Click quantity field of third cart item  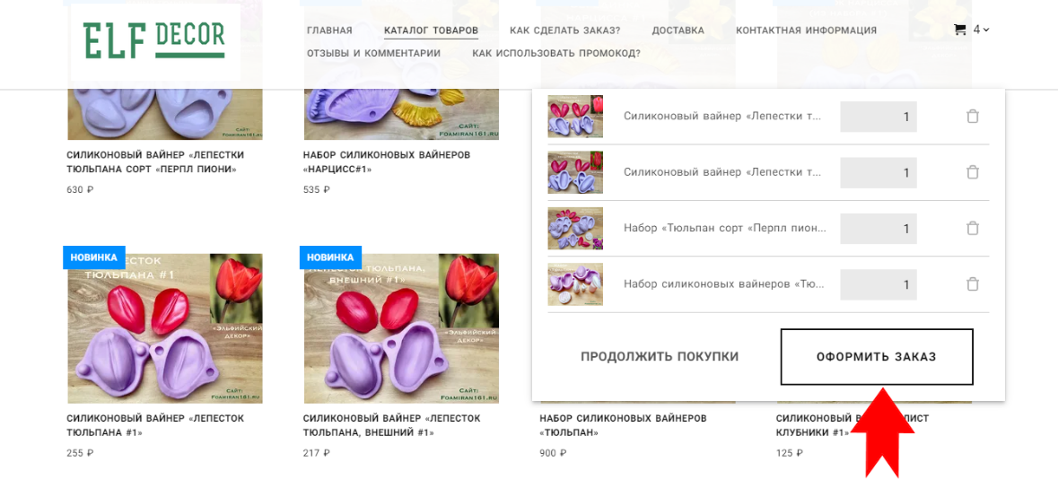[879, 229]
